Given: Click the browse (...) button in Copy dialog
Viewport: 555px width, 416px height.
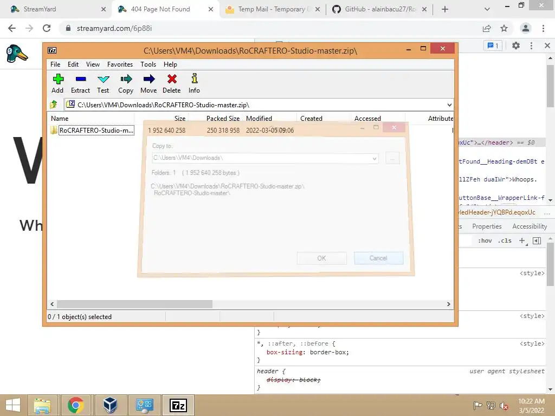Looking at the screenshot, I should point(392,158).
